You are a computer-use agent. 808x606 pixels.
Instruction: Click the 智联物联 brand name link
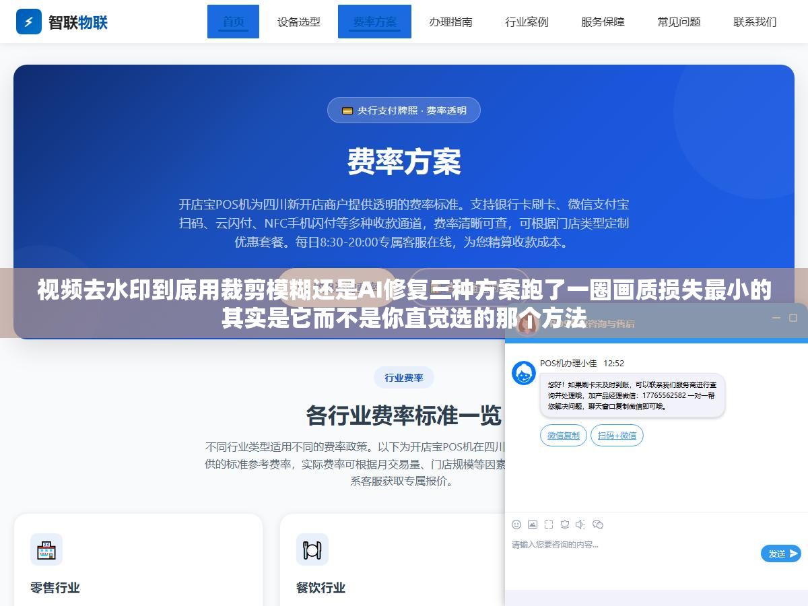pyautogui.click(x=78, y=22)
